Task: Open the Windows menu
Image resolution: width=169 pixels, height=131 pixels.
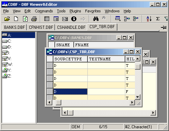Action: pyautogui.click(x=112, y=11)
